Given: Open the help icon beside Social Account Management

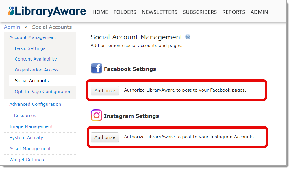Looking at the screenshot, I should pyautogui.click(x=188, y=37).
